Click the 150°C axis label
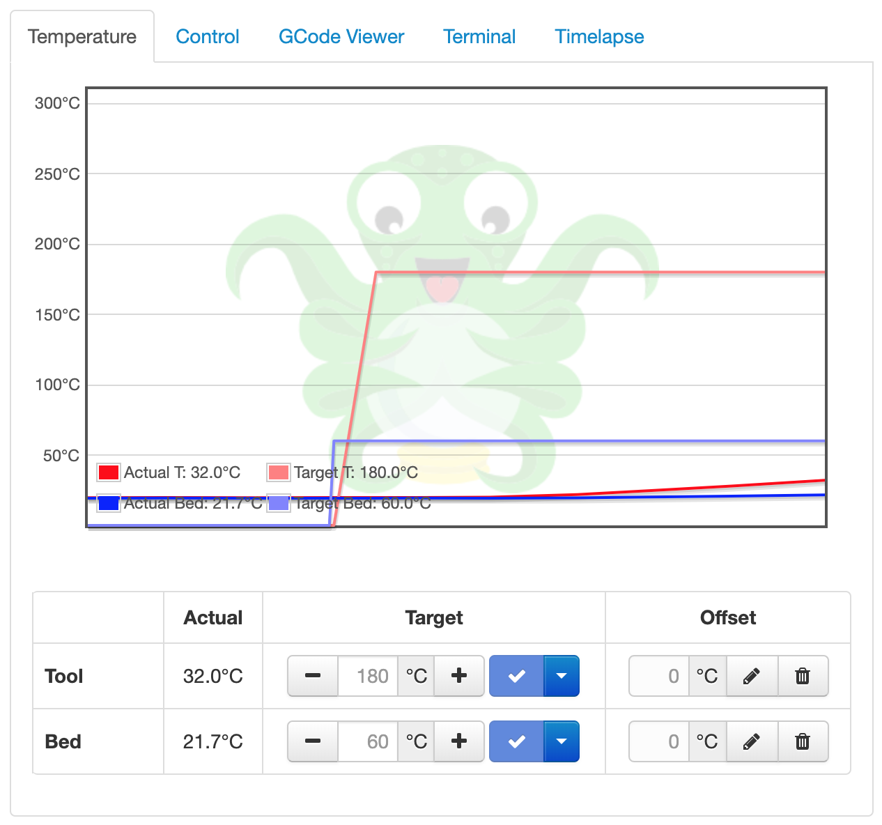The image size is (882, 825). (x=57, y=315)
